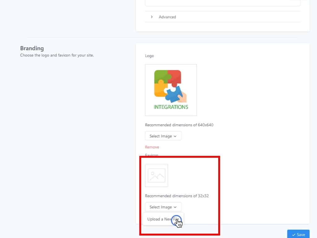
Task: Open the favicon Select Image dropdown
Action: [x=163, y=207]
